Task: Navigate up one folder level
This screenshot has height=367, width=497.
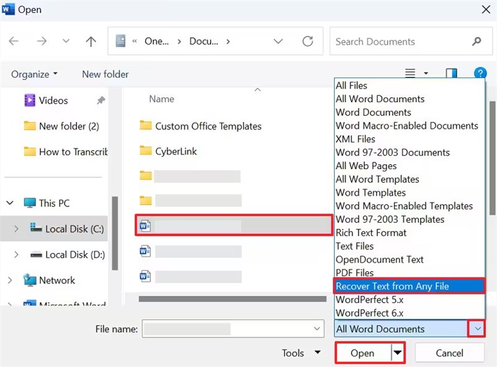Action: tap(91, 41)
